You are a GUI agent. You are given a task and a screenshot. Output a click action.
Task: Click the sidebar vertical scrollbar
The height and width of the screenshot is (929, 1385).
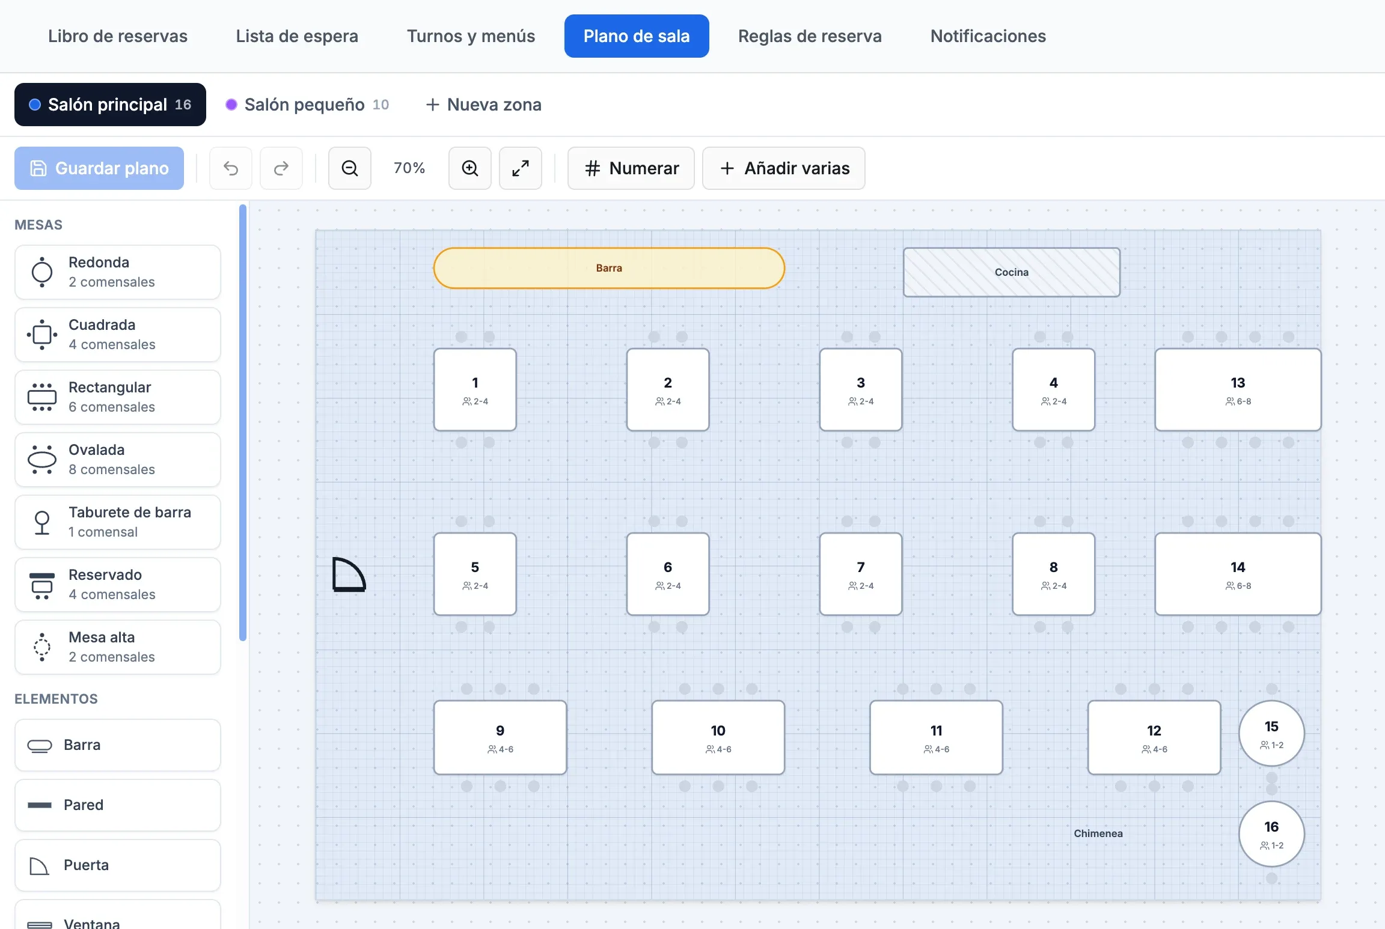click(x=243, y=423)
